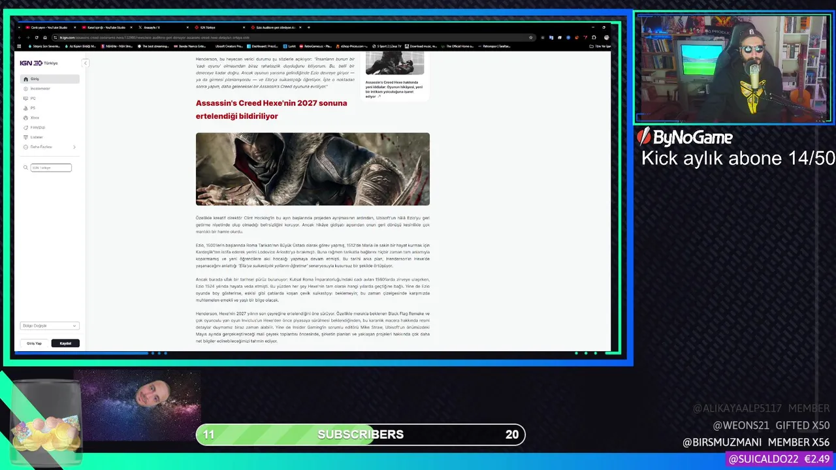Open the region selection dropdown in sidebar
Viewport: 836px width, 470px height.
(x=50, y=326)
